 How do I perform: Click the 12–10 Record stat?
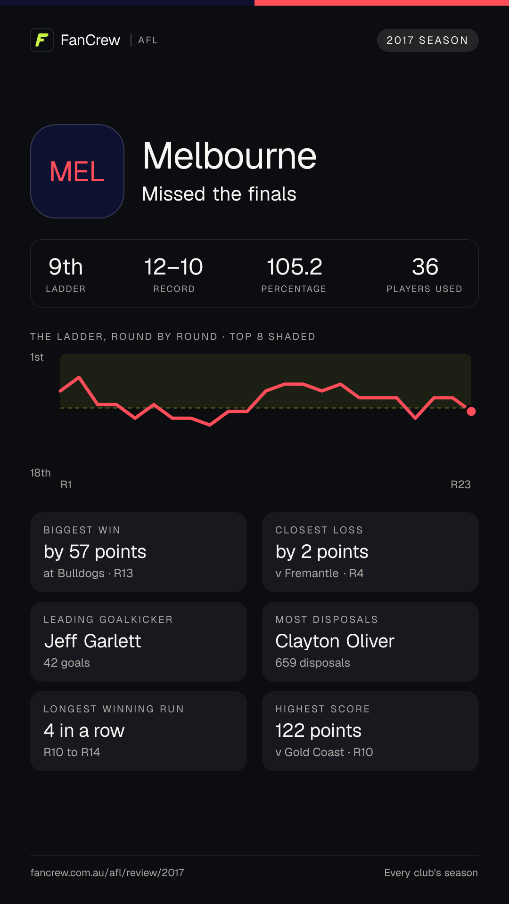(x=174, y=274)
